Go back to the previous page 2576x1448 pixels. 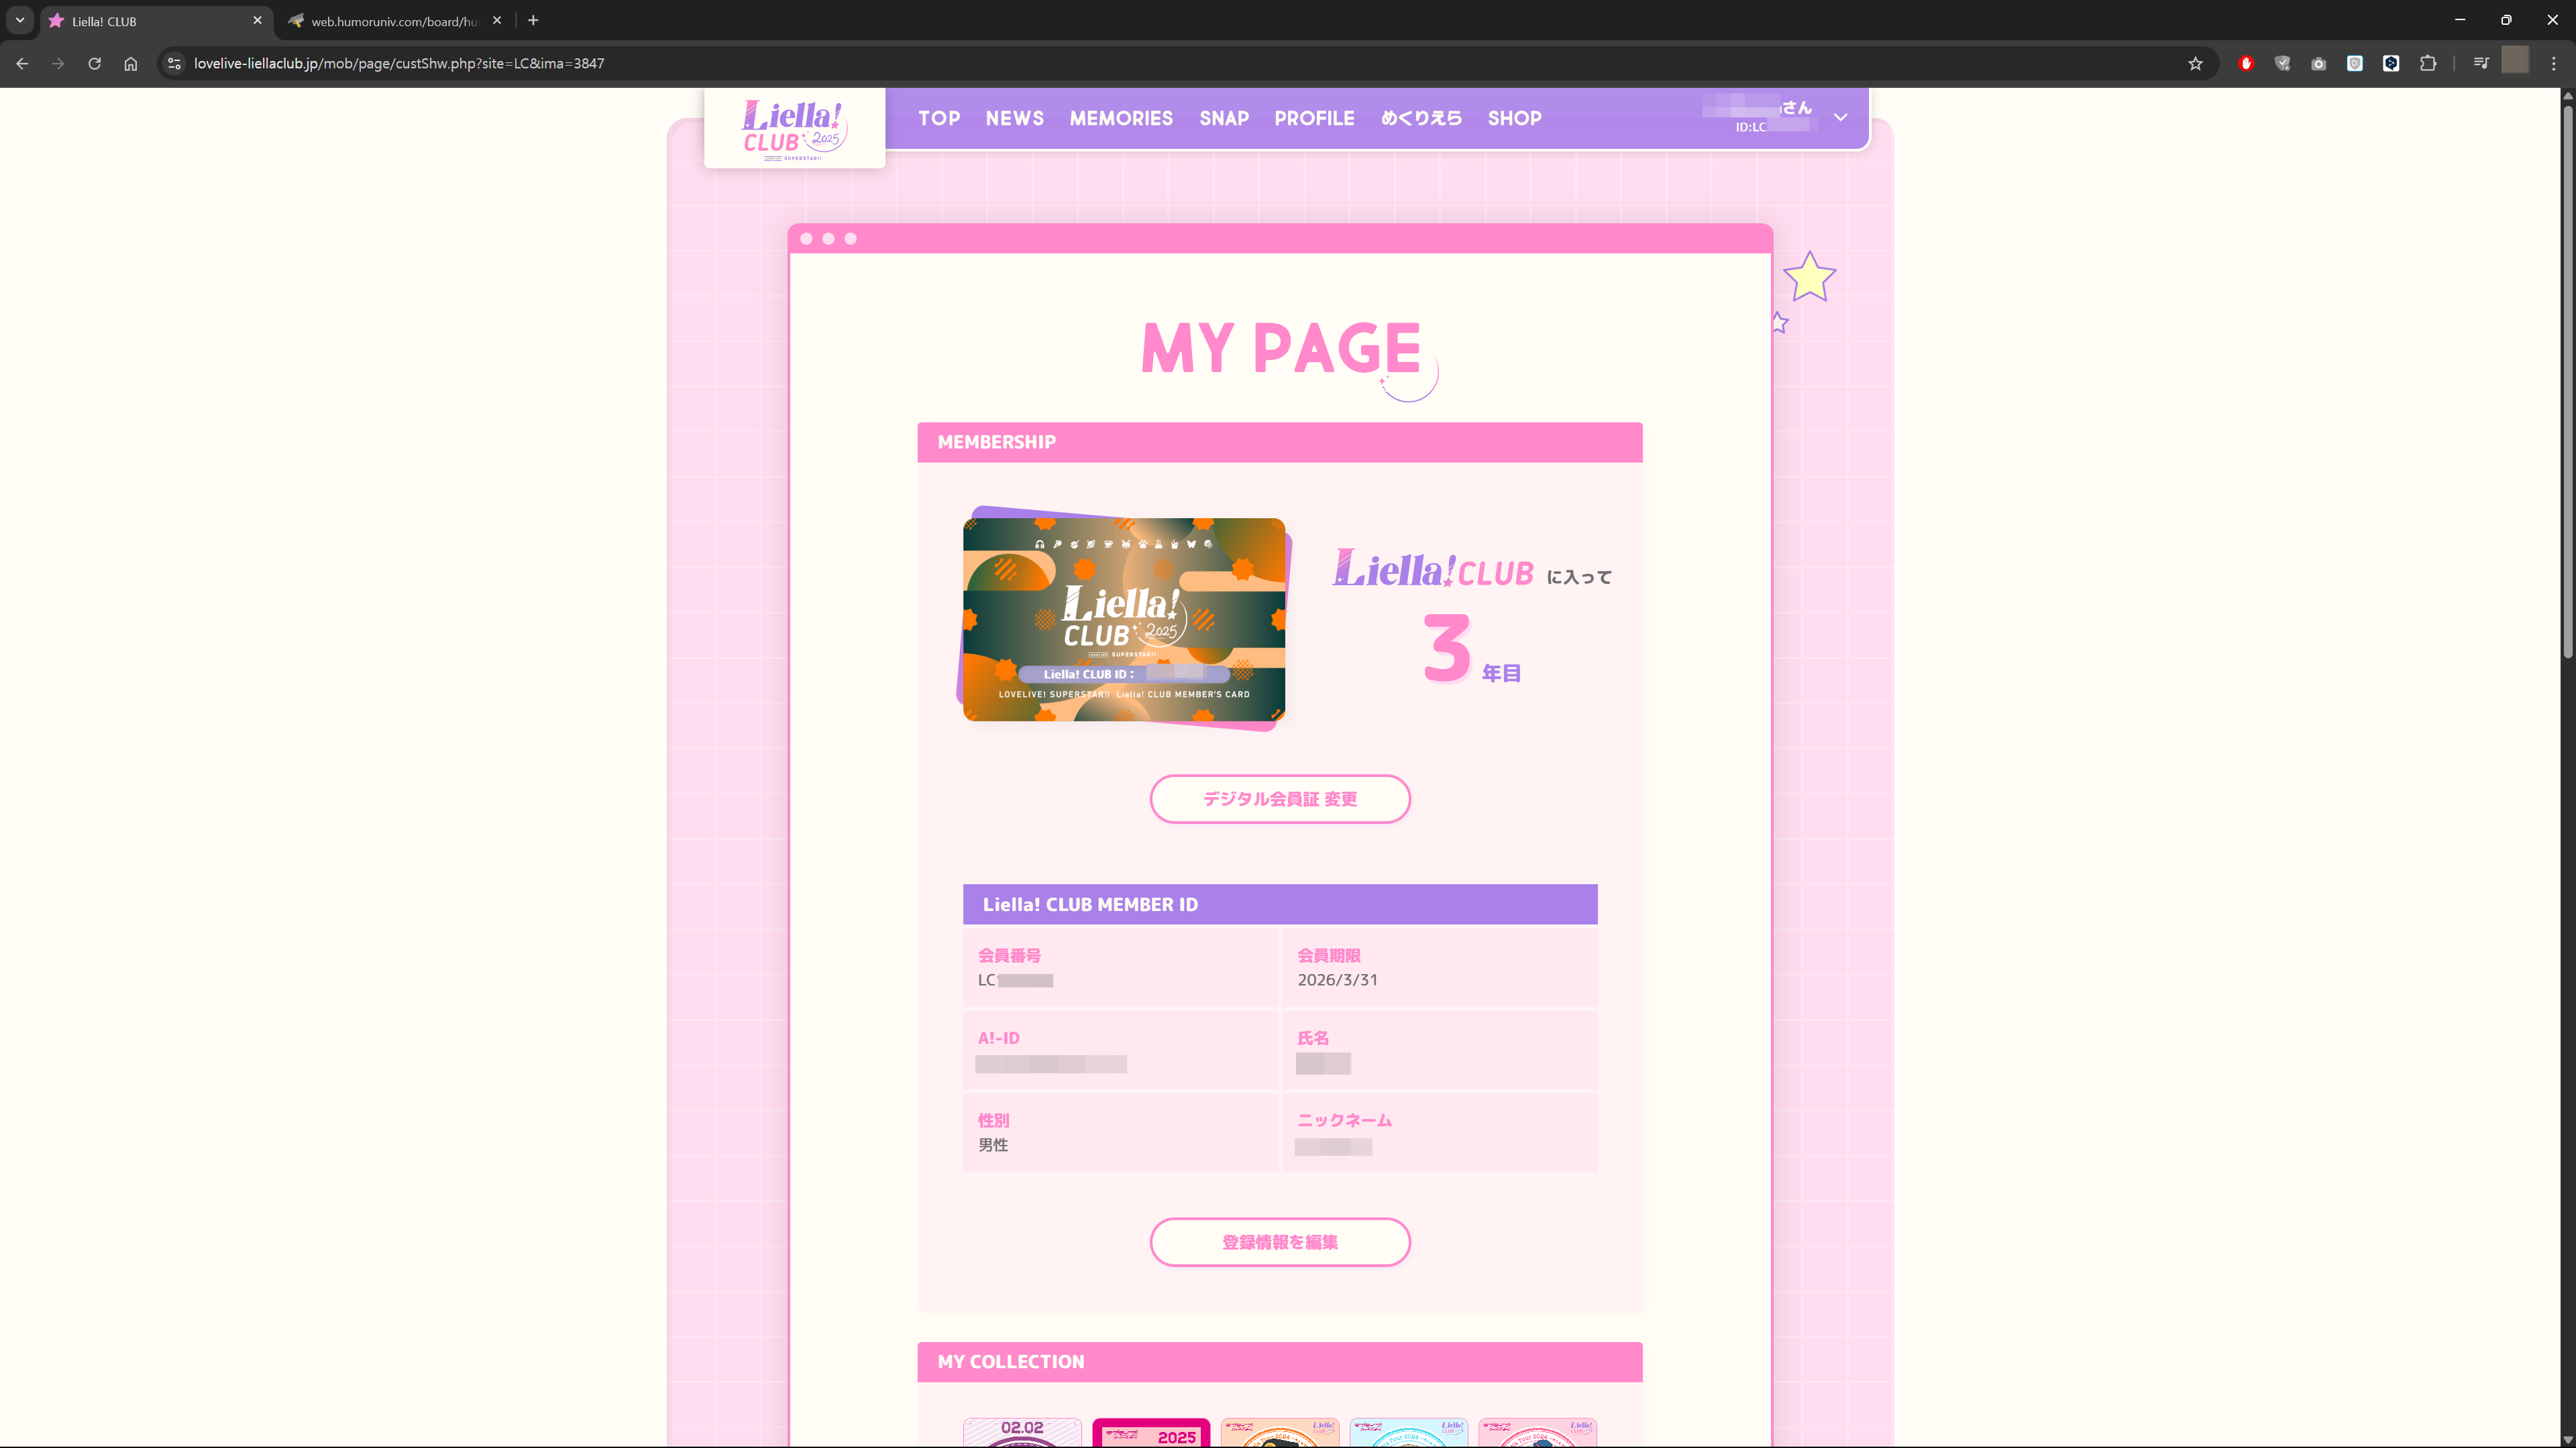pyautogui.click(x=22, y=64)
